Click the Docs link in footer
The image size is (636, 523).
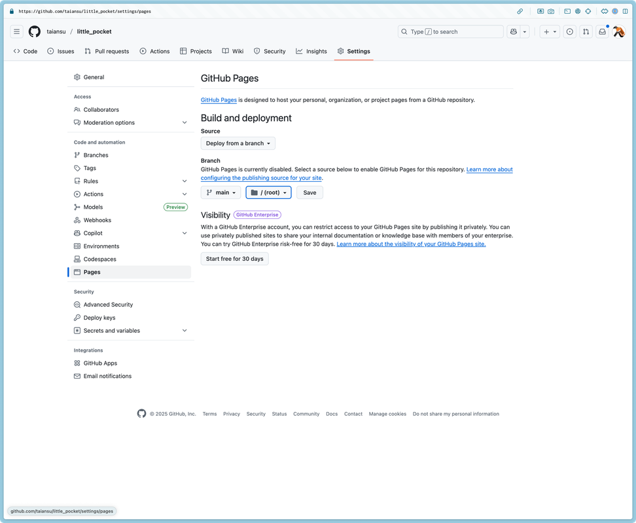332,414
